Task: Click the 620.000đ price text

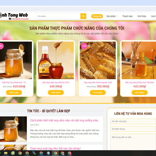Action: point(19,86)
